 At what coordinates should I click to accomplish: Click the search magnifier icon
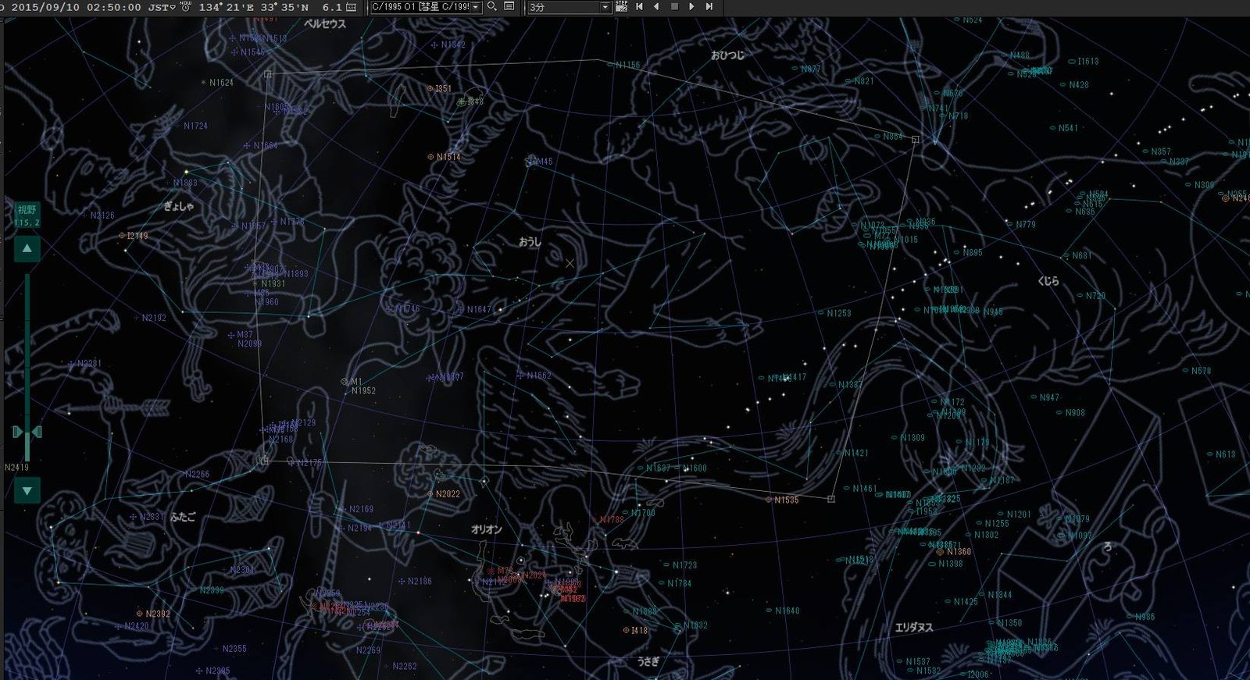[492, 6]
